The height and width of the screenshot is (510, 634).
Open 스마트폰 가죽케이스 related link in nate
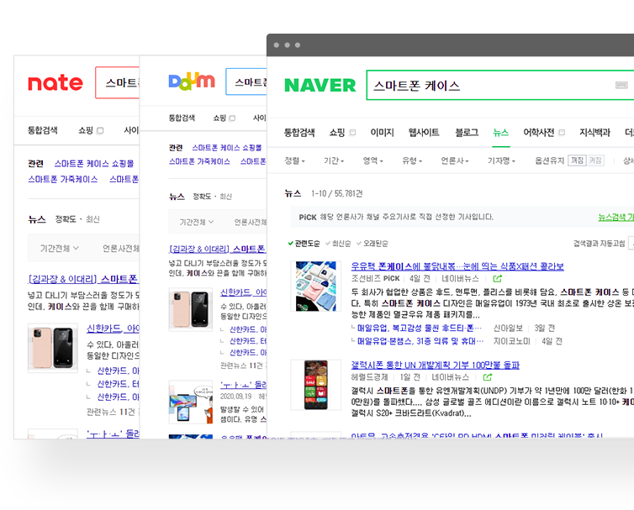point(63,179)
